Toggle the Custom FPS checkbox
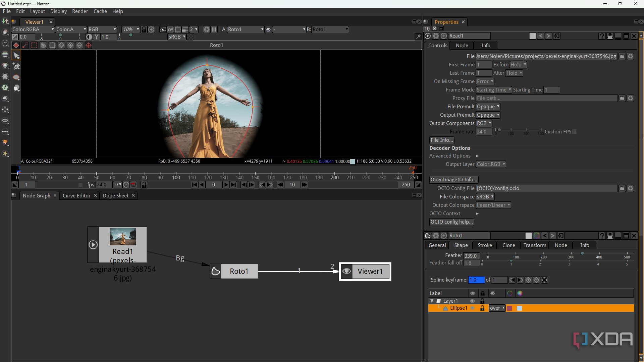Viewport: 644px width, 362px height. [x=575, y=132]
